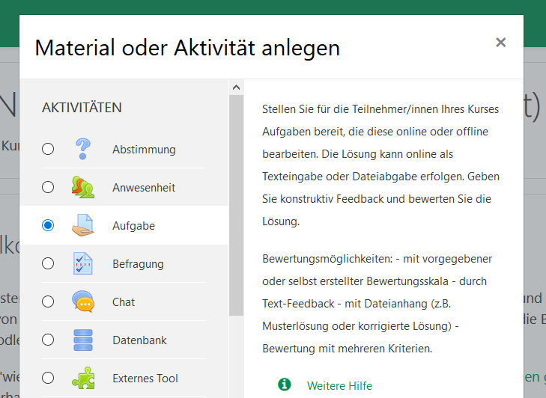Choose the Aufgabe activity label
546x398 pixels.
133,226
